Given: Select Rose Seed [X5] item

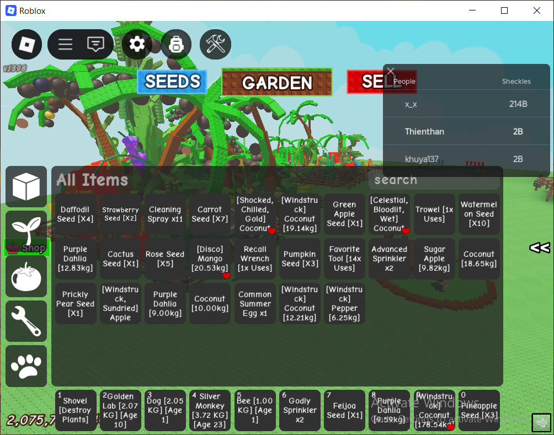Looking at the screenshot, I should [x=165, y=259].
